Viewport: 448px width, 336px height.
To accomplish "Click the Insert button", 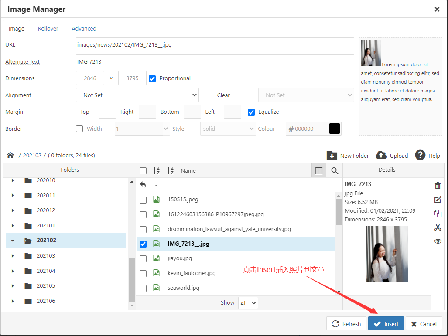I will (386, 324).
